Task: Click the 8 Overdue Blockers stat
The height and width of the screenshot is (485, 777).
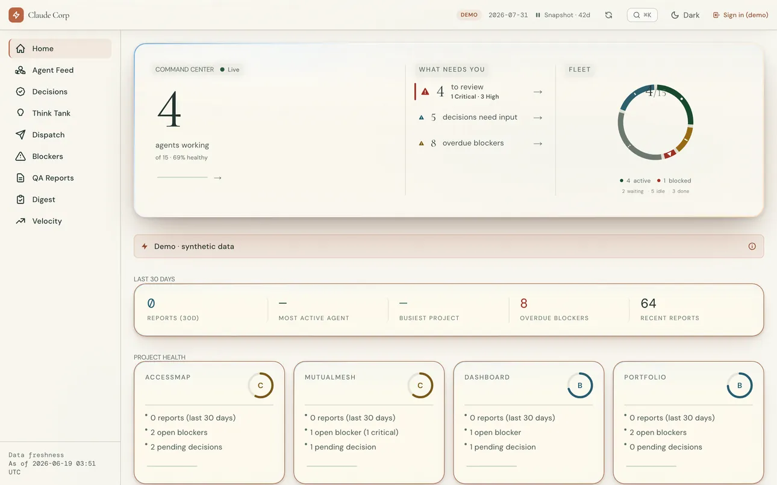Action: click(x=554, y=309)
